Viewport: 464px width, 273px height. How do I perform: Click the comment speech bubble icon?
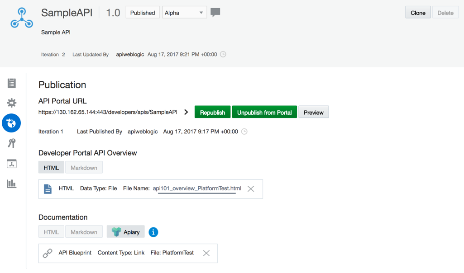click(215, 12)
